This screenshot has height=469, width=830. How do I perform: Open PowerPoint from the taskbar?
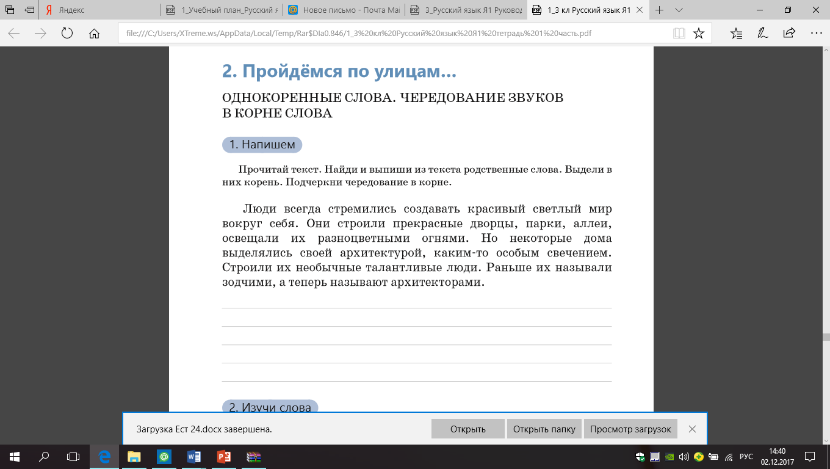point(223,456)
